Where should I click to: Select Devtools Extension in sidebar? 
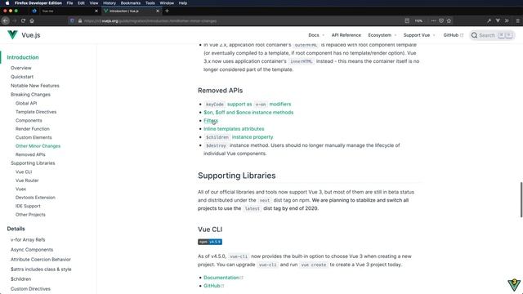35,198
